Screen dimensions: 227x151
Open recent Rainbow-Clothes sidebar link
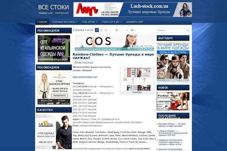click(x=172, y=125)
